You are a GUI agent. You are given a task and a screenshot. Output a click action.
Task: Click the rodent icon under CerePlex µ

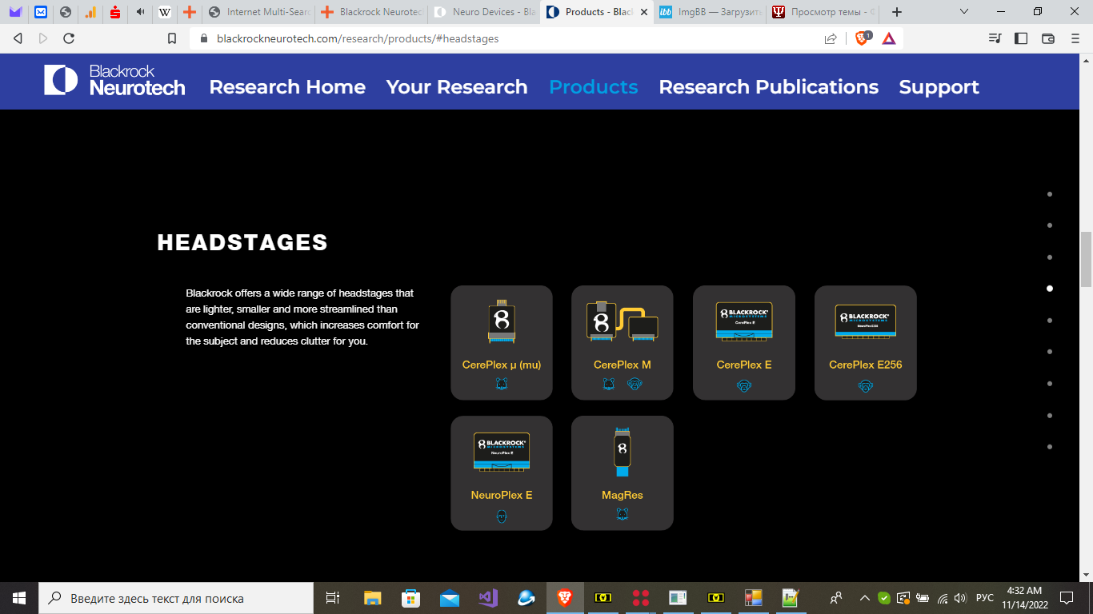502,385
